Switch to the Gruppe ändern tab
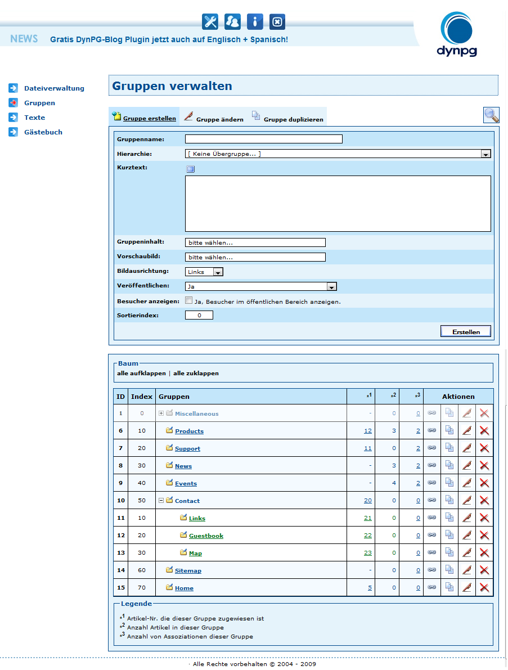Viewport: 508px width, 670px height. point(219,119)
